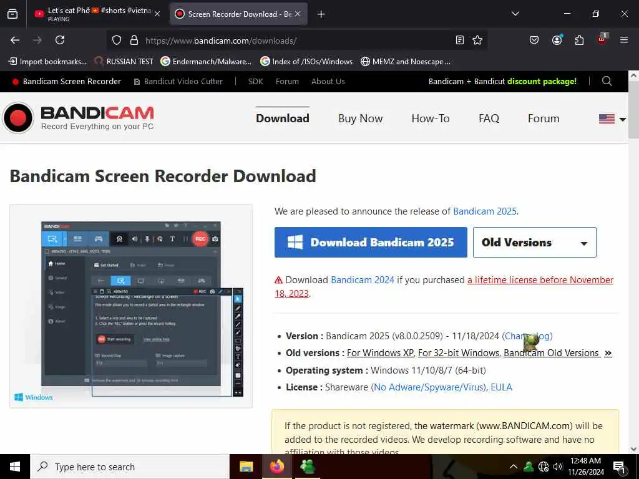Screen dimensions: 639x479
Task: Open the Extensions puzzle icon
Action: (x=579, y=40)
